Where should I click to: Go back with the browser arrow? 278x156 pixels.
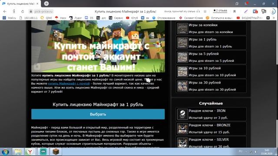pos(5,12)
